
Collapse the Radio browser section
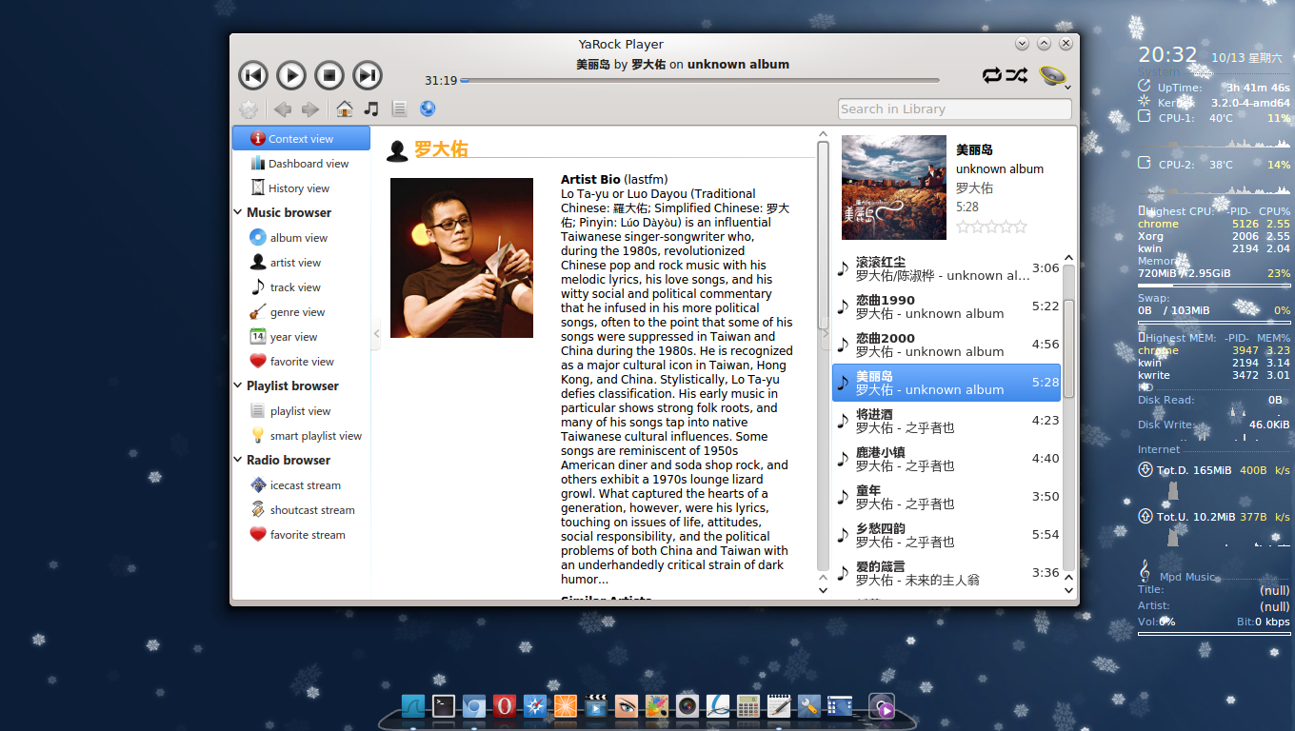tap(238, 460)
